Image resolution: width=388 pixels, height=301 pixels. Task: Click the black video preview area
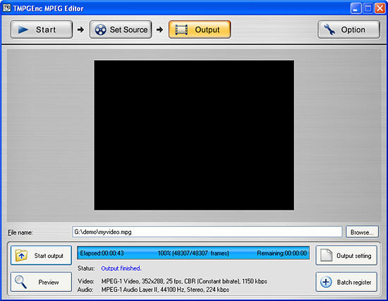click(194, 135)
